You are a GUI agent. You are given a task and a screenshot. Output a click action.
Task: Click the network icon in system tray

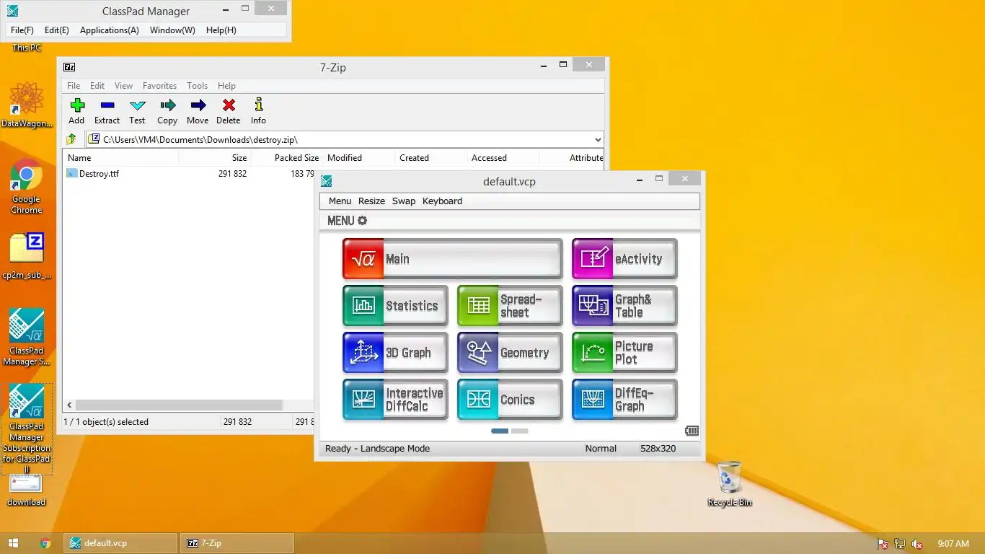pyautogui.click(x=899, y=544)
